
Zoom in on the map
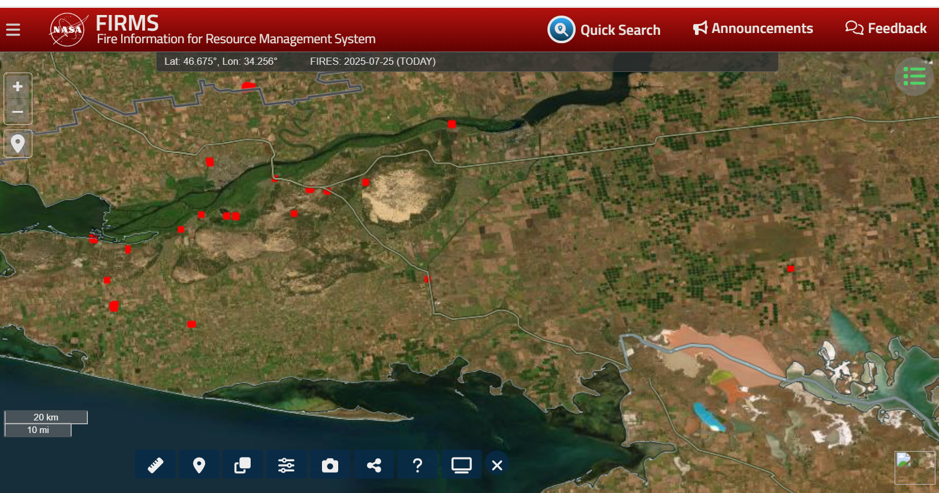click(18, 86)
